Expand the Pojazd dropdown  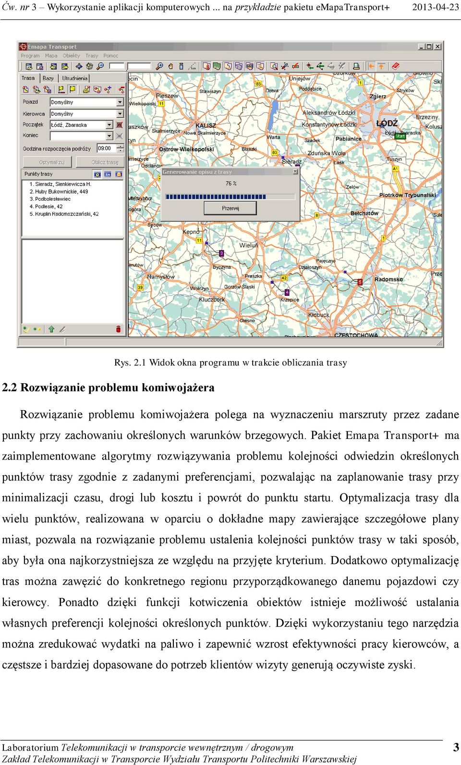pyautogui.click(x=120, y=102)
